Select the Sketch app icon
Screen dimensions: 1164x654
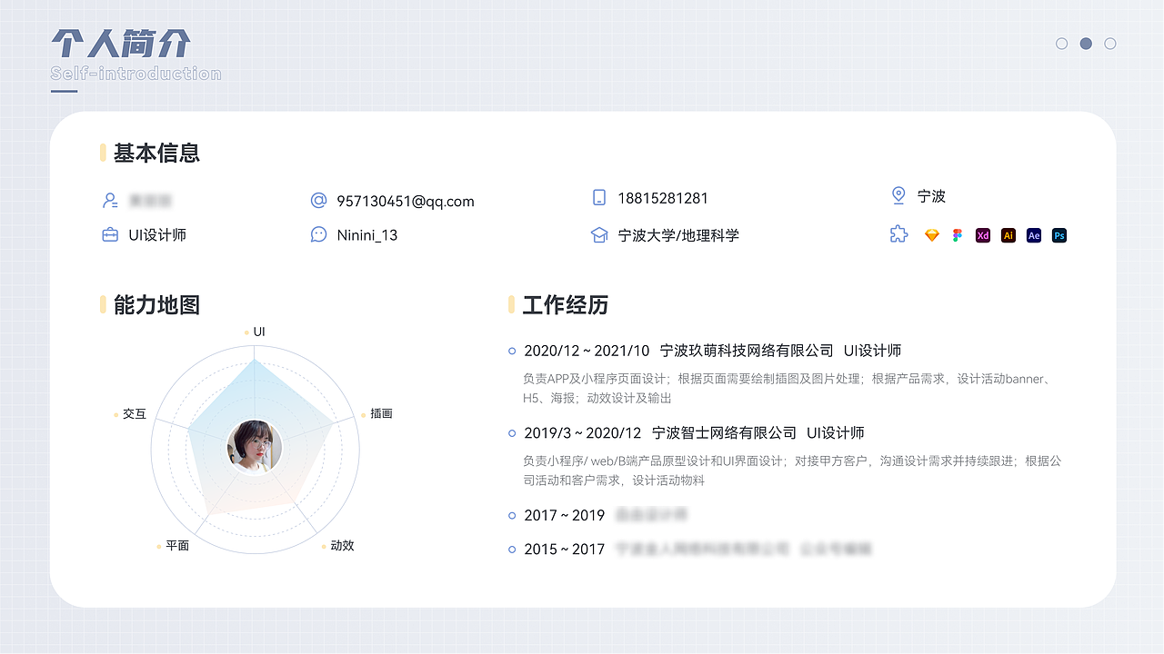coord(931,234)
